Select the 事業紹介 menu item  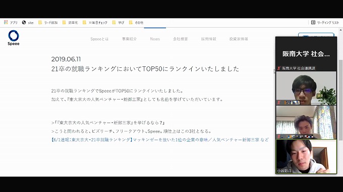(129, 39)
